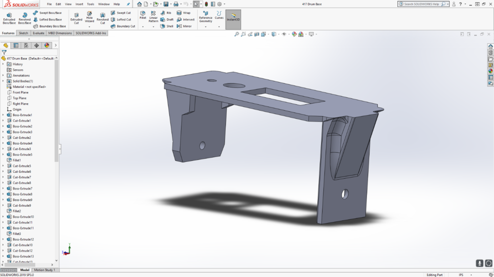Click the Zoom to Fit icon
The width and height of the screenshot is (494, 277).
[x=237, y=34]
